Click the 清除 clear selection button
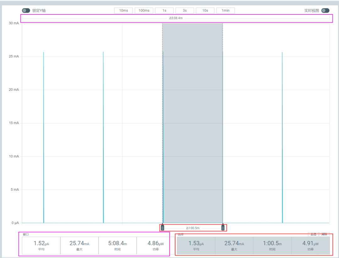 coord(324,234)
